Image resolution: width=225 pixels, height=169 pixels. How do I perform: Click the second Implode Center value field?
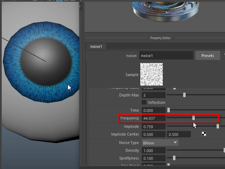coord(179,134)
